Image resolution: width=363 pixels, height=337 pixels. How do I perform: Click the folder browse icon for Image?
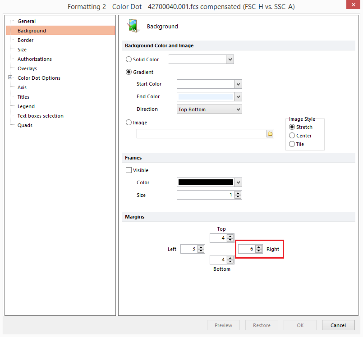(270, 134)
